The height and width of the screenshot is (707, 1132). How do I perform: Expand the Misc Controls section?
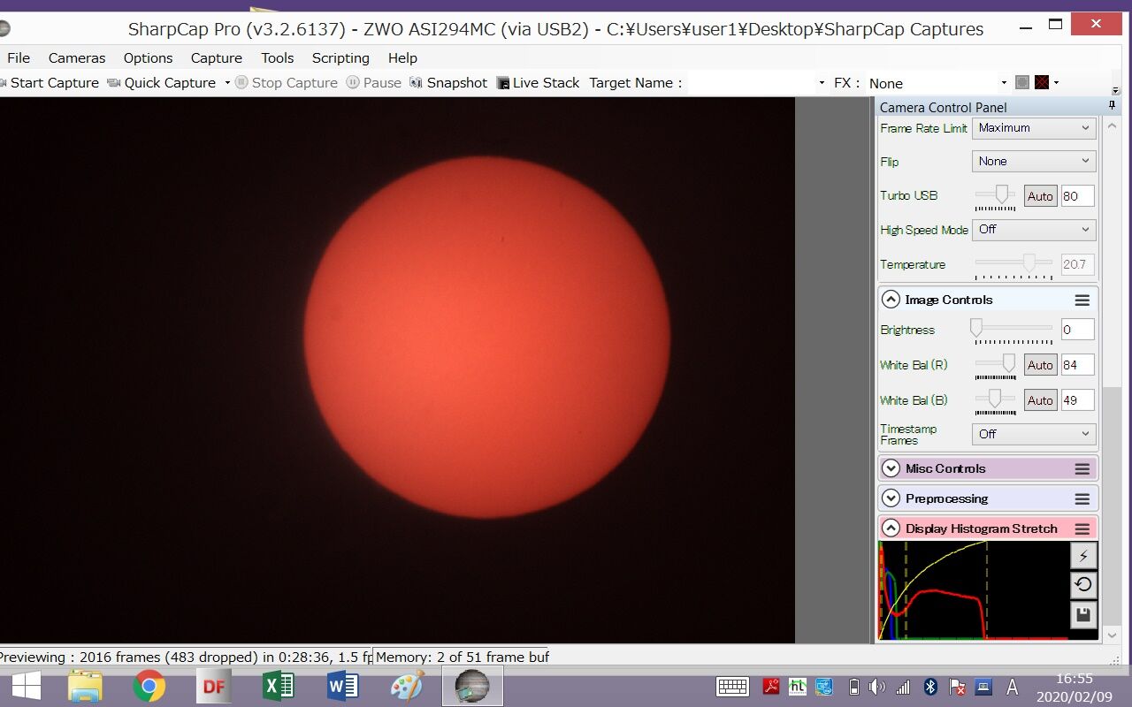point(891,468)
